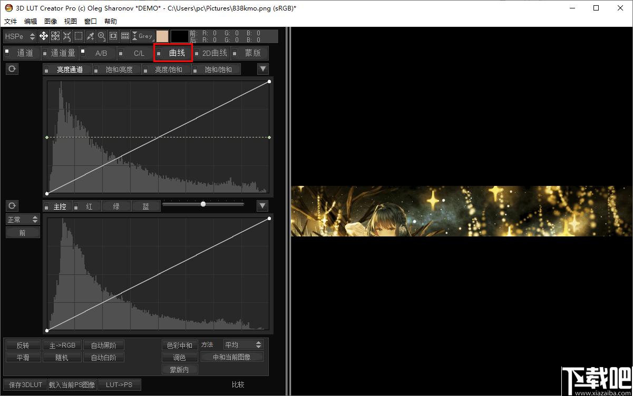Image resolution: width=633 pixels, height=396 pixels.
Task: Click the 随机 button
Action: tap(62, 358)
